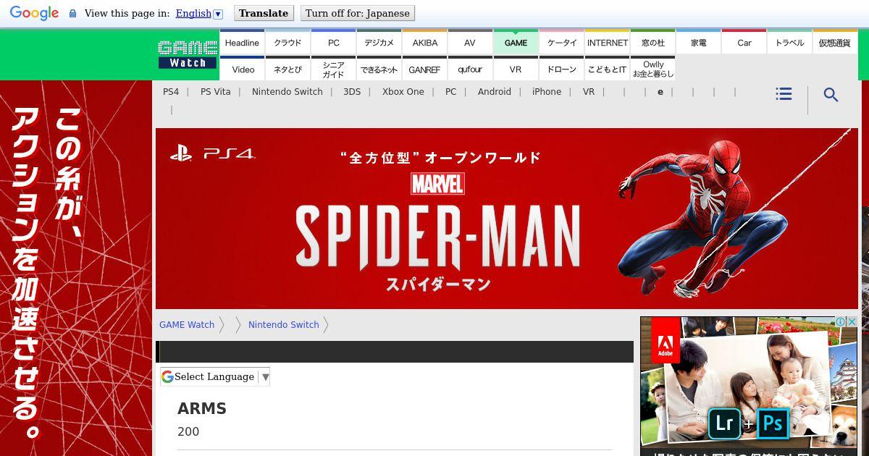Click the Google logo in translate bar
Screen dimensions: 869x456
pos(34,13)
